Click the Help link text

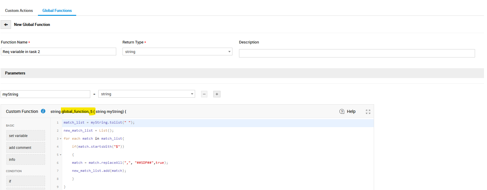(351, 111)
